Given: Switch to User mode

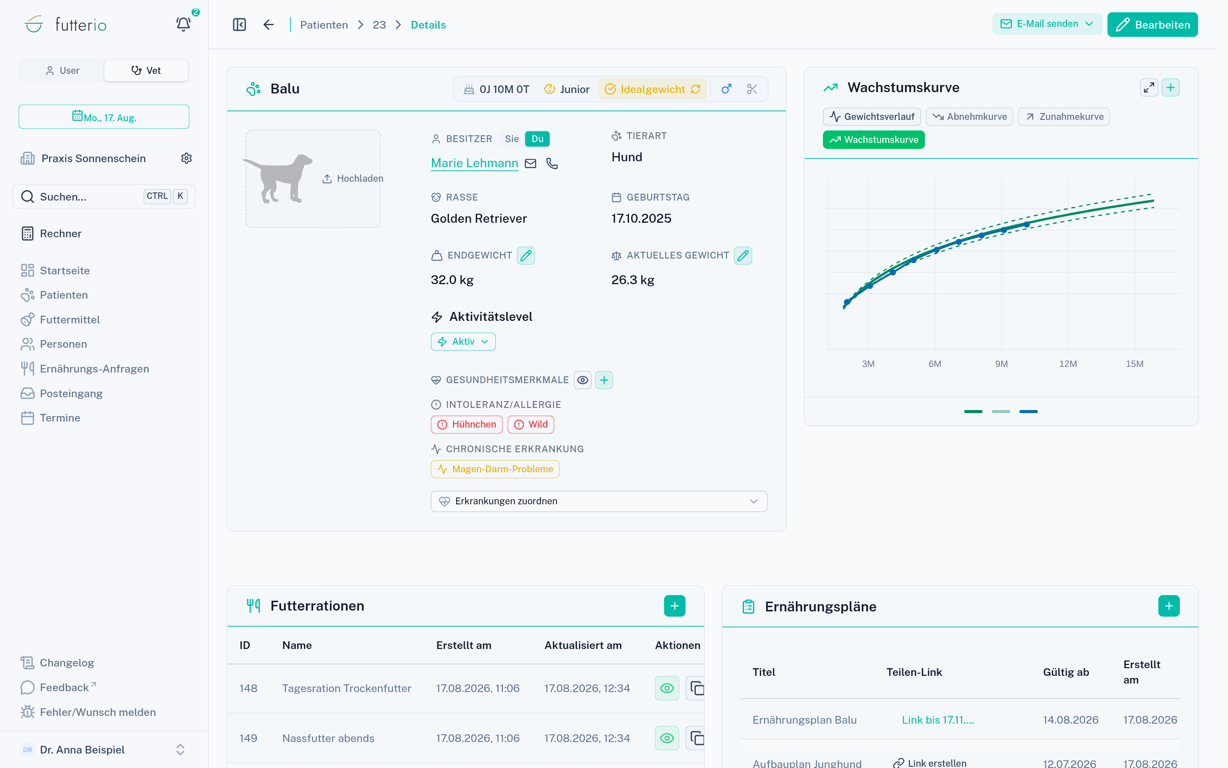Looking at the screenshot, I should pos(62,70).
